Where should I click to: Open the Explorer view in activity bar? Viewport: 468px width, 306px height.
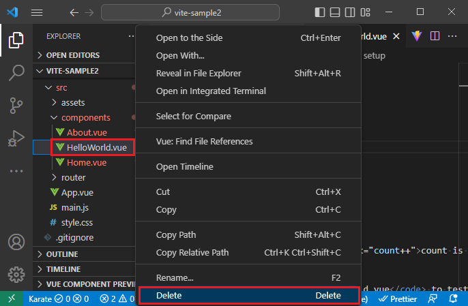click(x=16, y=40)
